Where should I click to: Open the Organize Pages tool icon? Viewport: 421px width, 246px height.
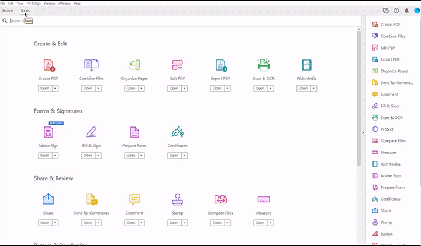pos(134,65)
